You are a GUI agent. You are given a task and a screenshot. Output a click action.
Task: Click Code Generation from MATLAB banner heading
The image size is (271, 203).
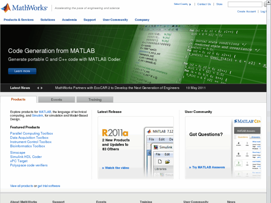pyautogui.click(x=51, y=51)
